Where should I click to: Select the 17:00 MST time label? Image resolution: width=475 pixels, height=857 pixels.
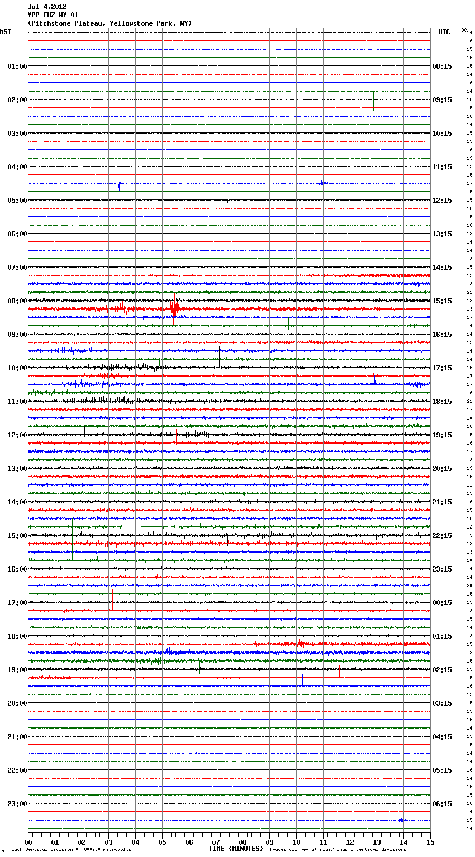coord(17,603)
